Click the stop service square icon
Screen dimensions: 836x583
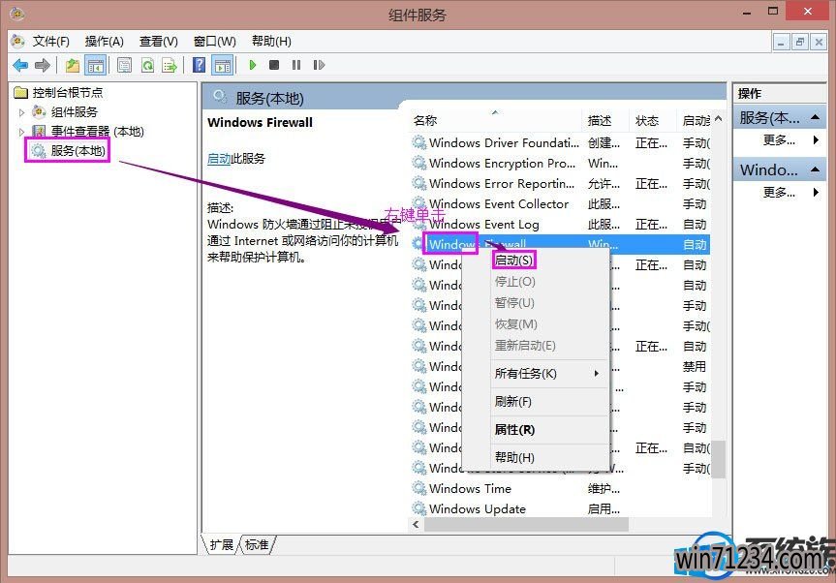(274, 65)
